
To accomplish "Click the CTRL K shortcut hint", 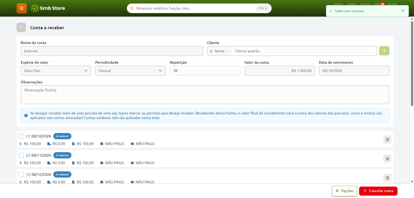I will [x=262, y=8].
